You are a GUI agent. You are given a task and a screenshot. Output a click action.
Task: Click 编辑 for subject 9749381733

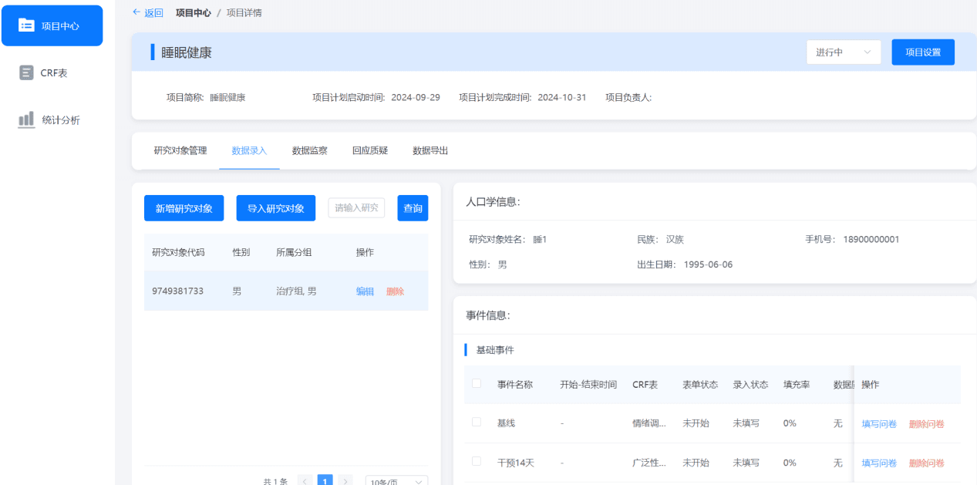(365, 291)
